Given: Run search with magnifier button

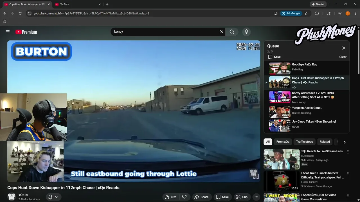Looking at the screenshot, I should [x=232, y=32].
